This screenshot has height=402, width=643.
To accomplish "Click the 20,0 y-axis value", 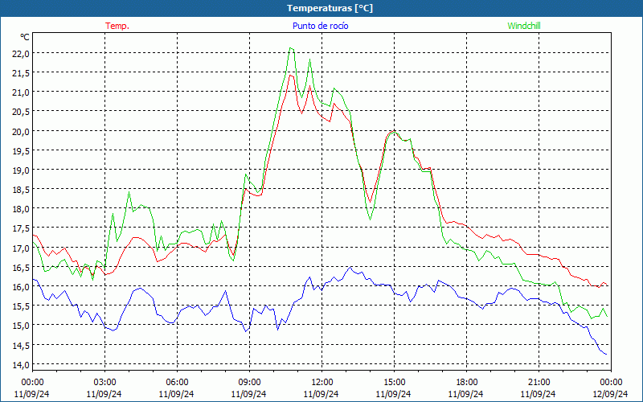I will click(x=22, y=131).
